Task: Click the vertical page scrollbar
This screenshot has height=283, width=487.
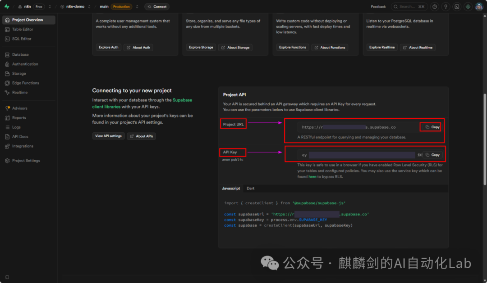Action: (484, 139)
